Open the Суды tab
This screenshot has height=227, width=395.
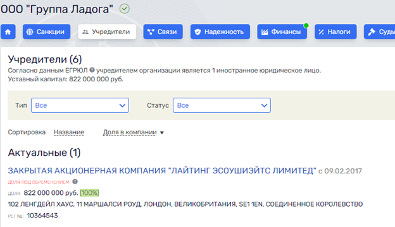pyautogui.click(x=379, y=32)
